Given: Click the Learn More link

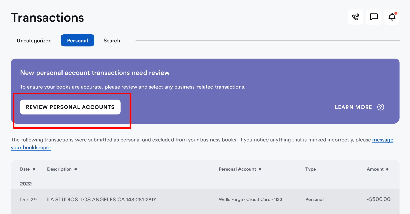Looking at the screenshot, I should pyautogui.click(x=353, y=107).
